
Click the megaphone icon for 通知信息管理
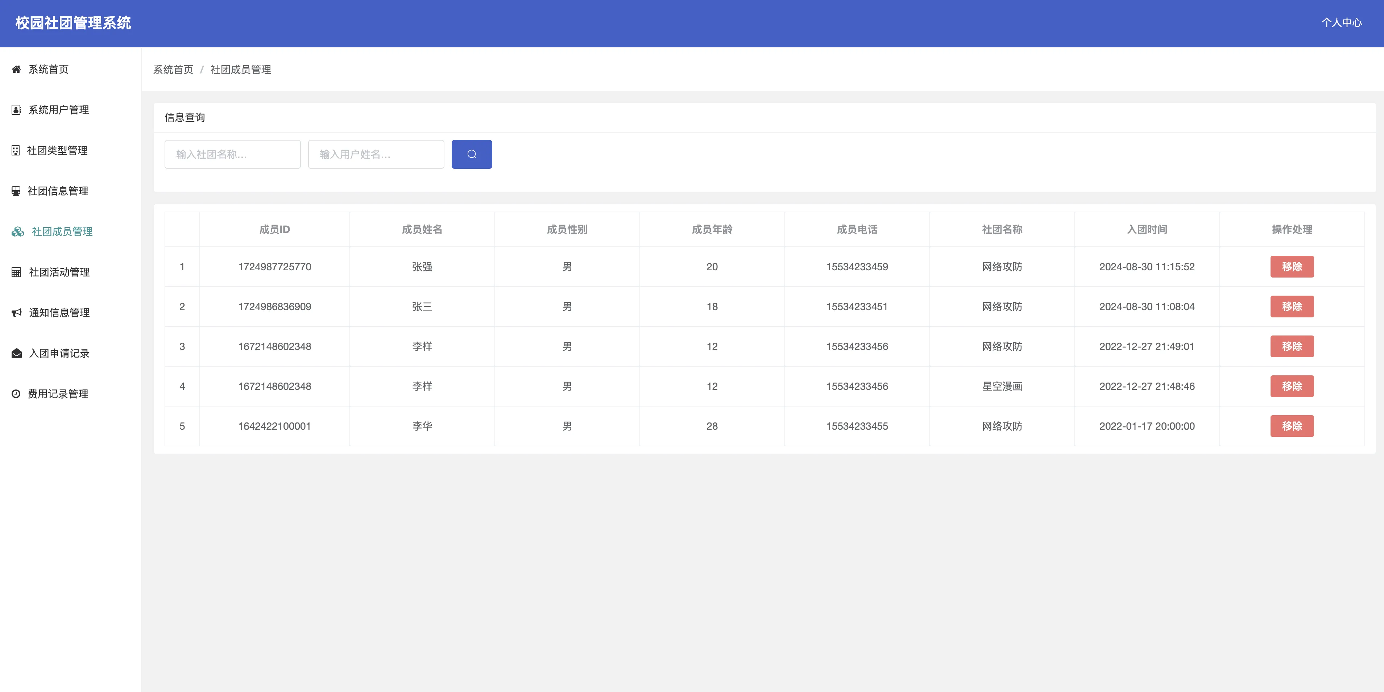[x=16, y=313]
